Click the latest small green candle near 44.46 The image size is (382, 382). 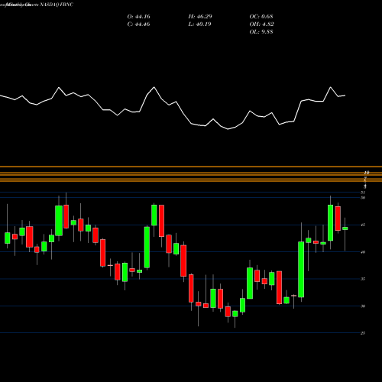[x=345, y=228]
